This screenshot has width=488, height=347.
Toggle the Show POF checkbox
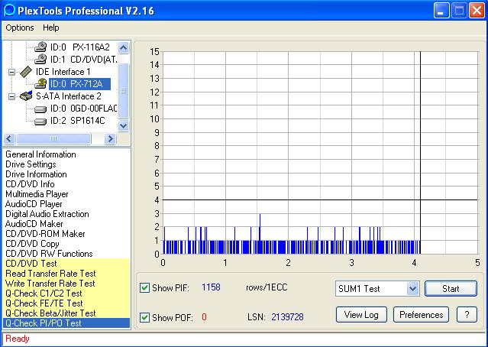click(x=144, y=317)
